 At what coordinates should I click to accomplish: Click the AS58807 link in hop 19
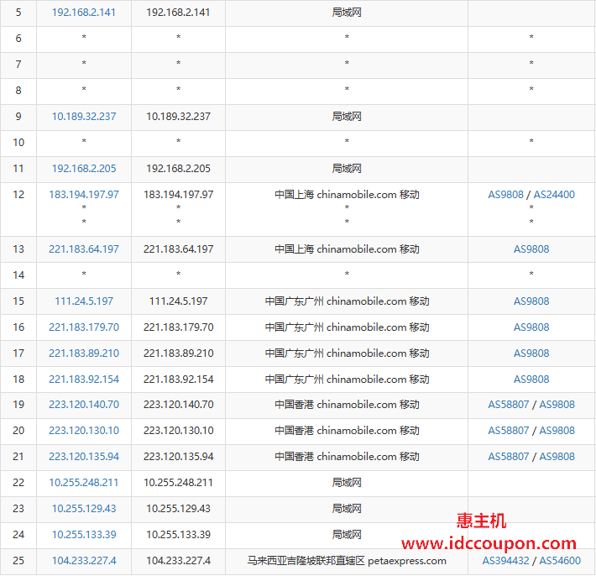pyautogui.click(x=508, y=405)
